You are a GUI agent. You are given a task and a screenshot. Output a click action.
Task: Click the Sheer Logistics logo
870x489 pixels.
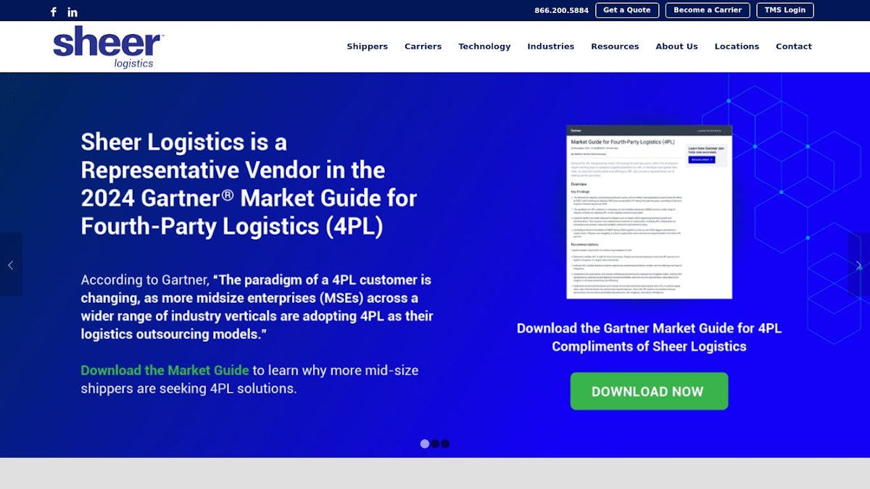tap(108, 47)
